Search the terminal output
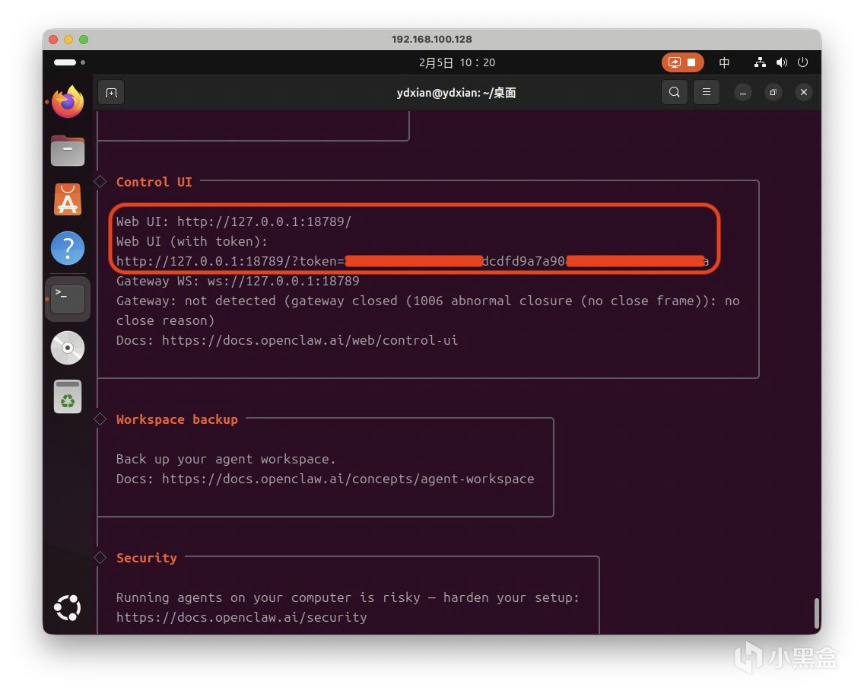Screen dimensions: 864x691 [674, 93]
